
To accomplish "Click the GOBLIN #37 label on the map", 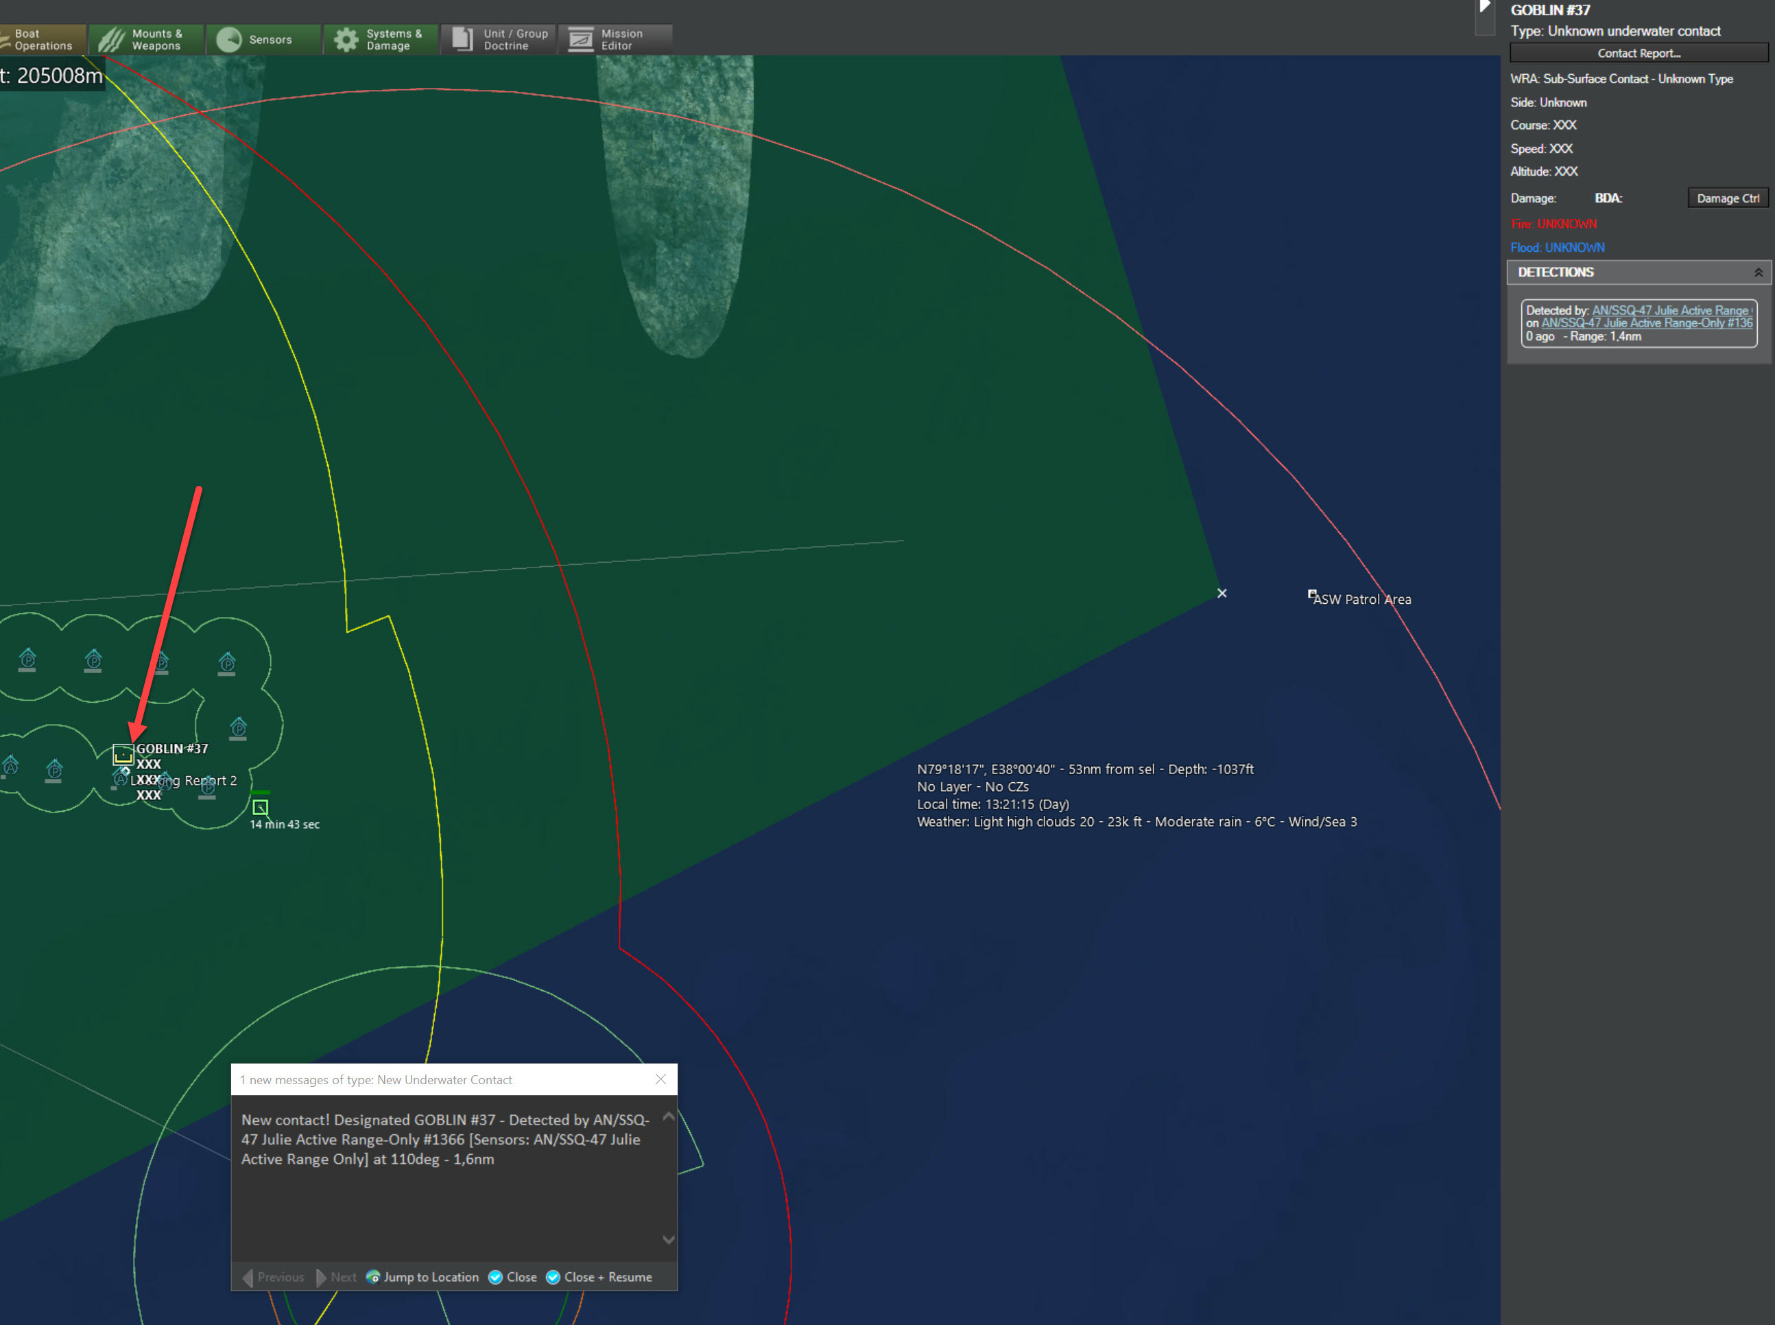I will [172, 749].
